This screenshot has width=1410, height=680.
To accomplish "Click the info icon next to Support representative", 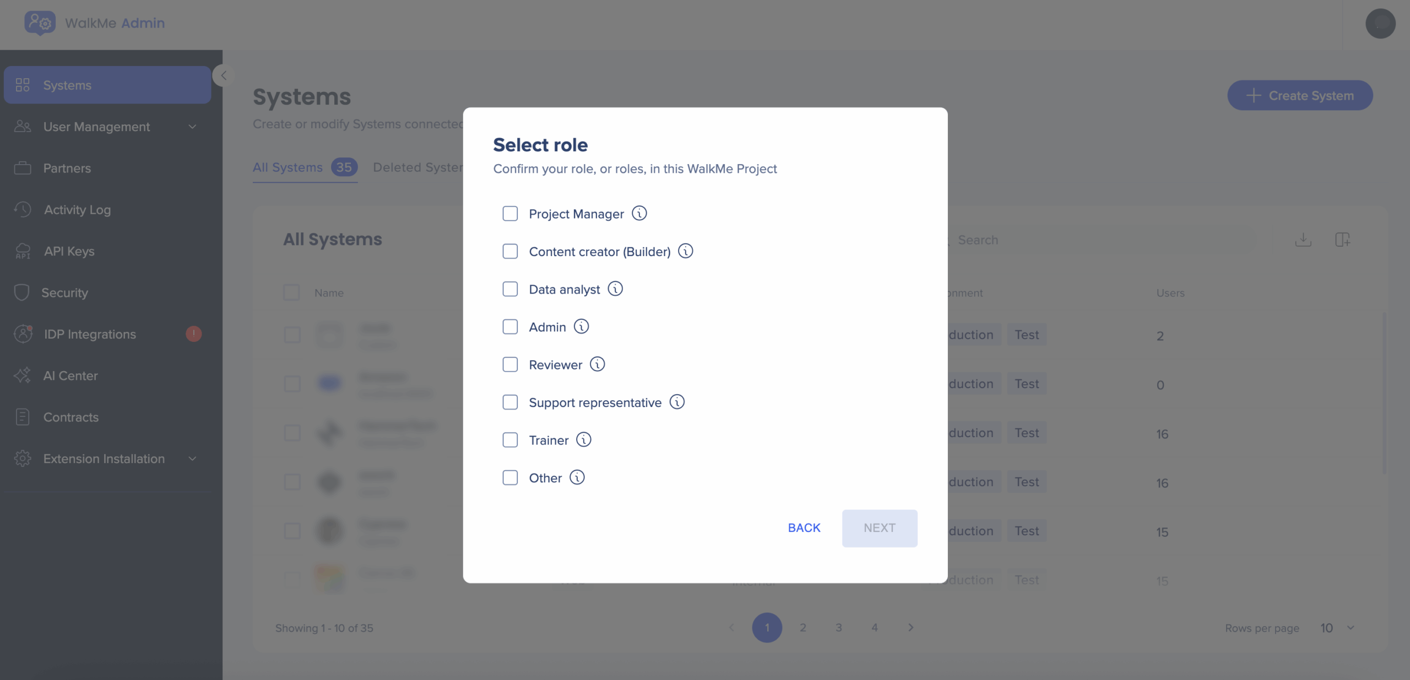I will point(677,402).
